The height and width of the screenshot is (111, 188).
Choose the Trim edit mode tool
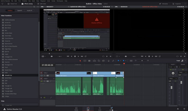click(85, 61)
